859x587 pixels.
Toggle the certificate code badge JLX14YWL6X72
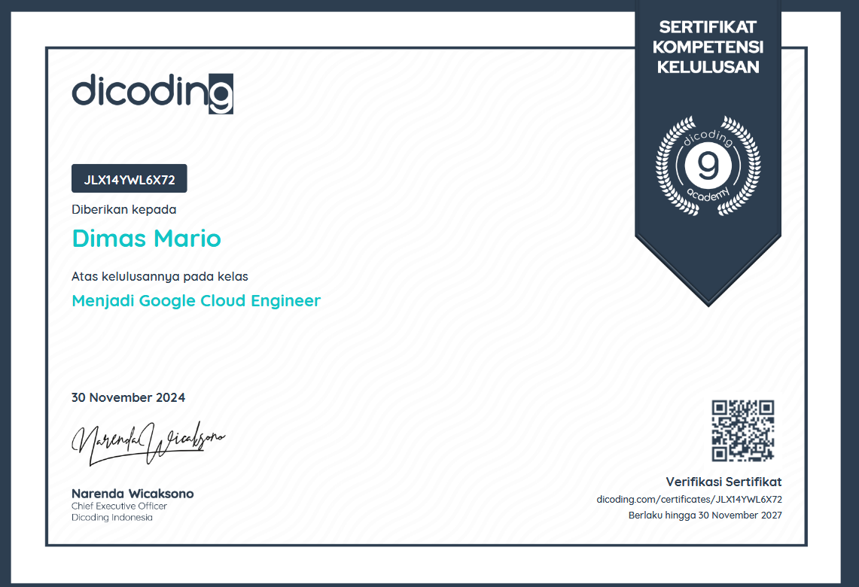pos(129,178)
